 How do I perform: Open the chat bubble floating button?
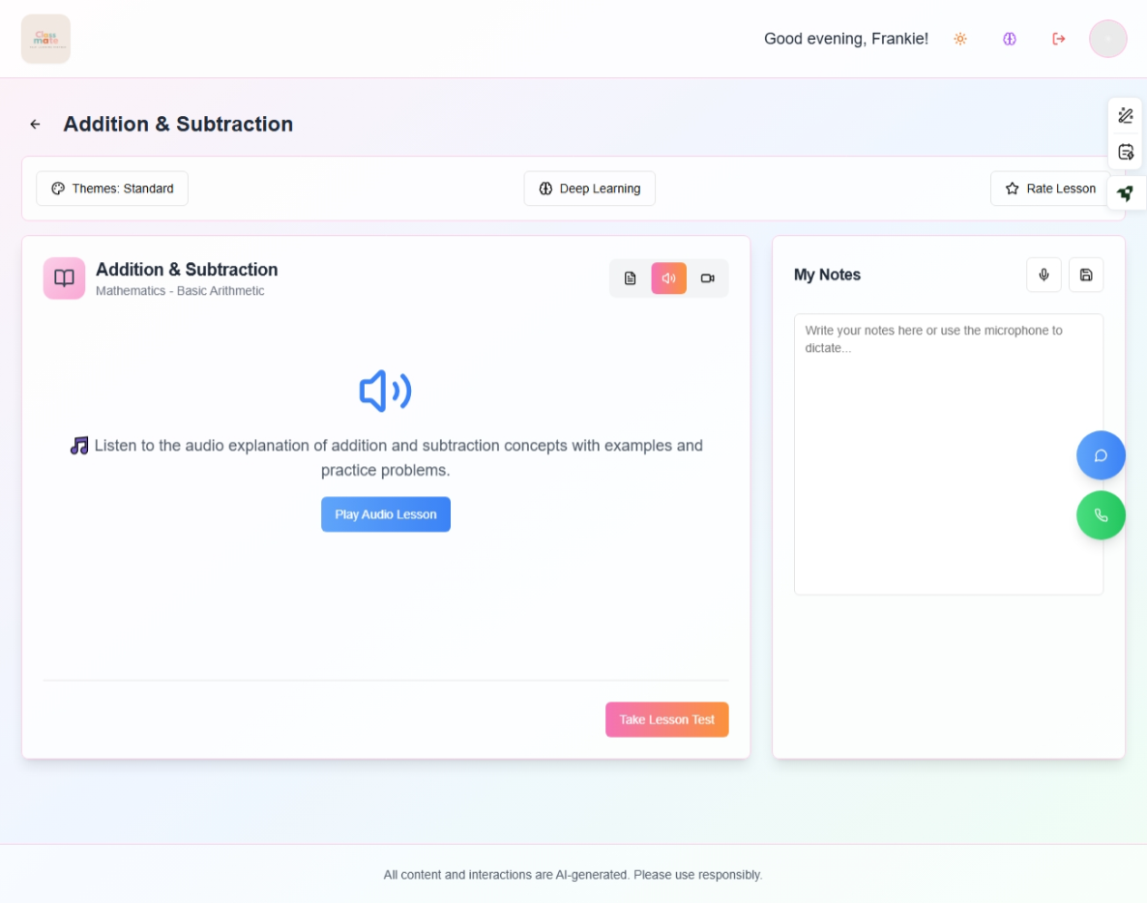1101,454
